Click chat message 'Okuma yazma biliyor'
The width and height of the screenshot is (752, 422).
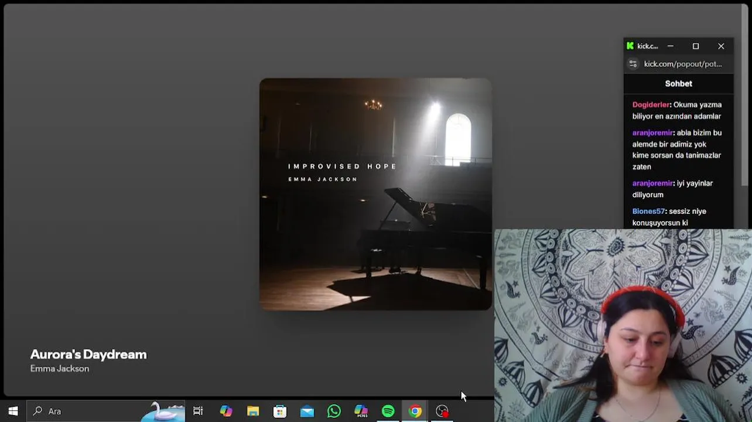click(x=677, y=111)
